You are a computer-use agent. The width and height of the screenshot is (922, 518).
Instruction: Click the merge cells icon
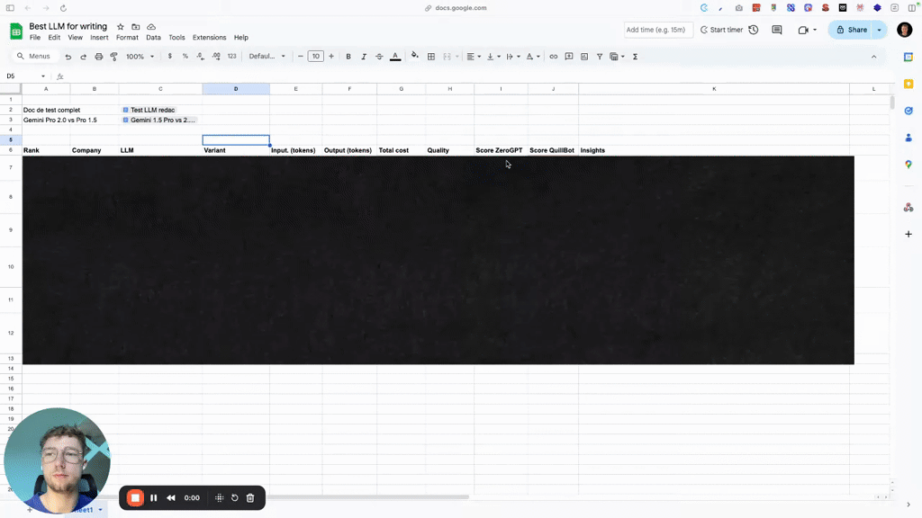click(x=447, y=57)
